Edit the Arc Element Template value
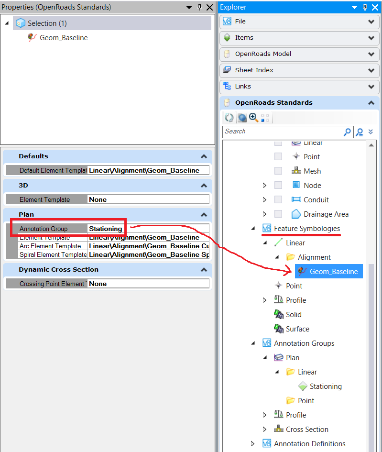This screenshot has height=452, width=382. tap(148, 246)
